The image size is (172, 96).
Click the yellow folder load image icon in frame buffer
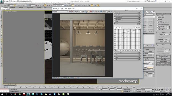88,11
